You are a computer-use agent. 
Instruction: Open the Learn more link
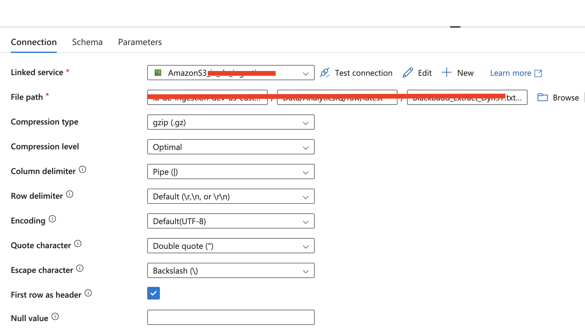point(510,73)
